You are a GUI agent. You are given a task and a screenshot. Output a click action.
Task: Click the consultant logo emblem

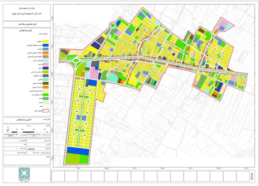(x=24, y=173)
